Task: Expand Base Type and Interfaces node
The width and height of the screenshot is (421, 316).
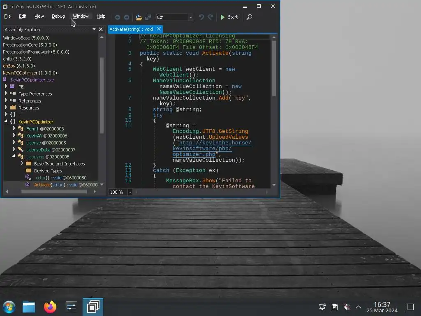Action: pyautogui.click(x=22, y=163)
